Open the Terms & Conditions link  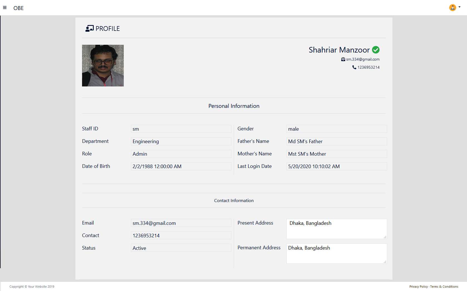tap(444, 287)
